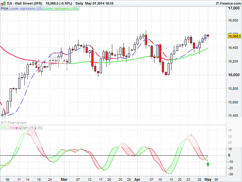242x182 pixels.
Task: Click the latest red candlestick on chart
Action: (x=208, y=36)
